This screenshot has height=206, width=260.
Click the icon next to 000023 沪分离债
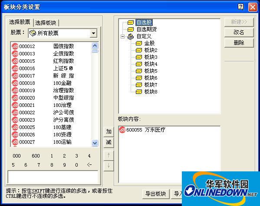[x=15, y=120]
